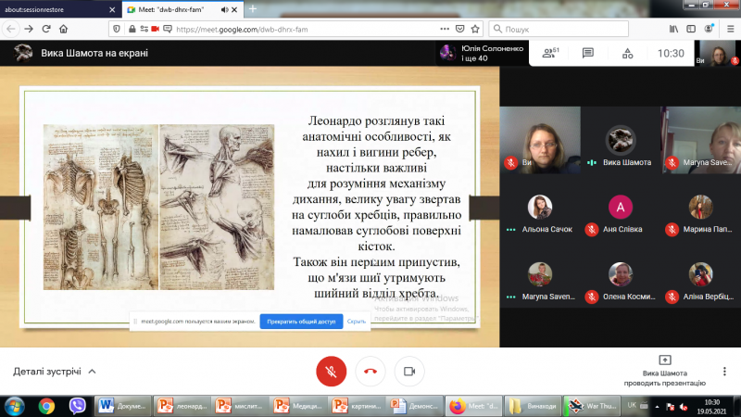This screenshot has height=417, width=741.
Task: Select the Maryna Save... video tile
Action: pyautogui.click(x=701, y=140)
